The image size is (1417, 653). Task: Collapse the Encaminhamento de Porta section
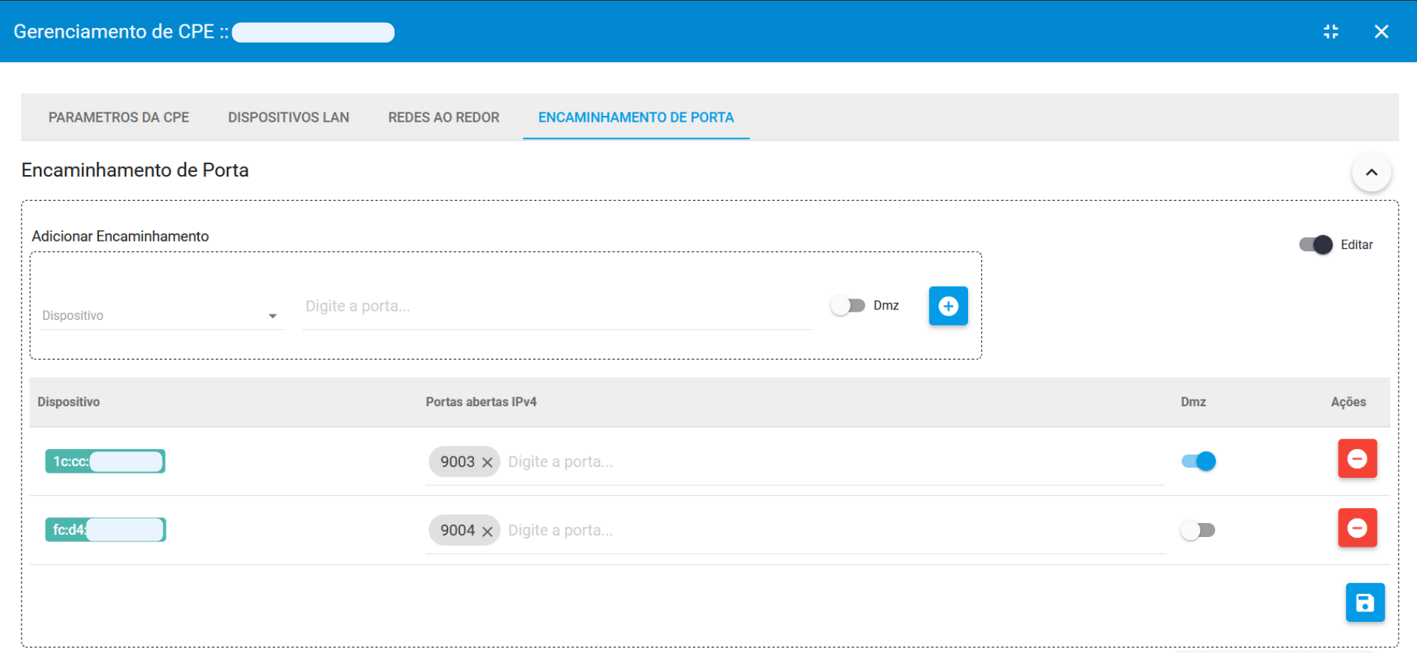coord(1371,172)
